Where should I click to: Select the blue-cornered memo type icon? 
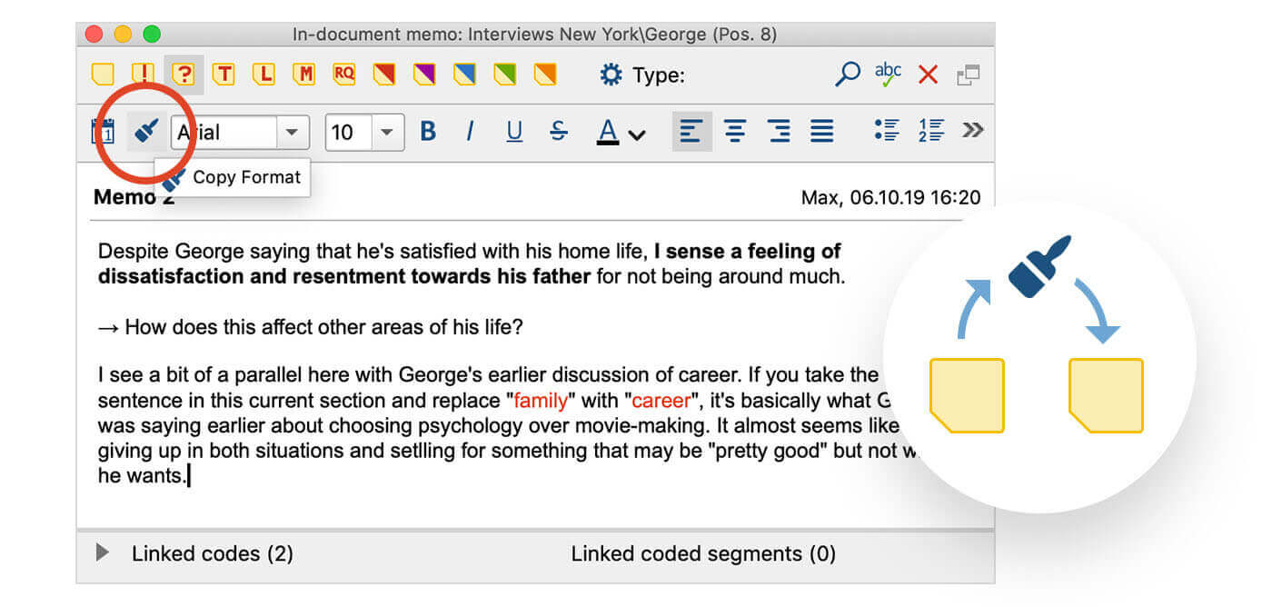464,75
